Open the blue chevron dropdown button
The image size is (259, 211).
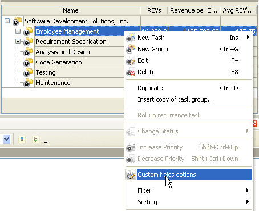pos(6,139)
